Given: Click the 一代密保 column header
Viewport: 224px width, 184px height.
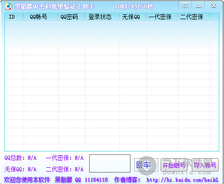Looking at the screenshot, I should click(x=162, y=17).
